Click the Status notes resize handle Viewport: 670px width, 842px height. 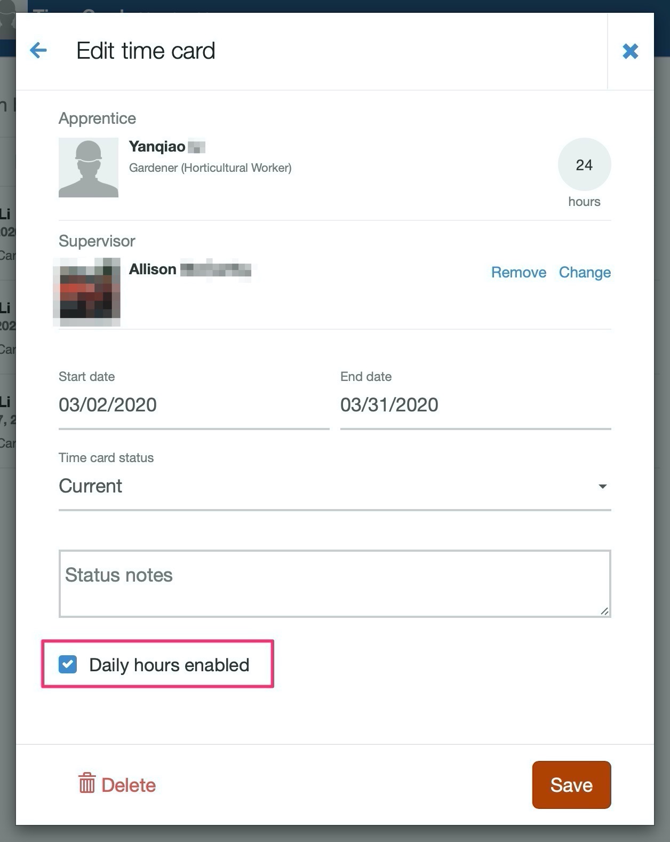tap(604, 611)
